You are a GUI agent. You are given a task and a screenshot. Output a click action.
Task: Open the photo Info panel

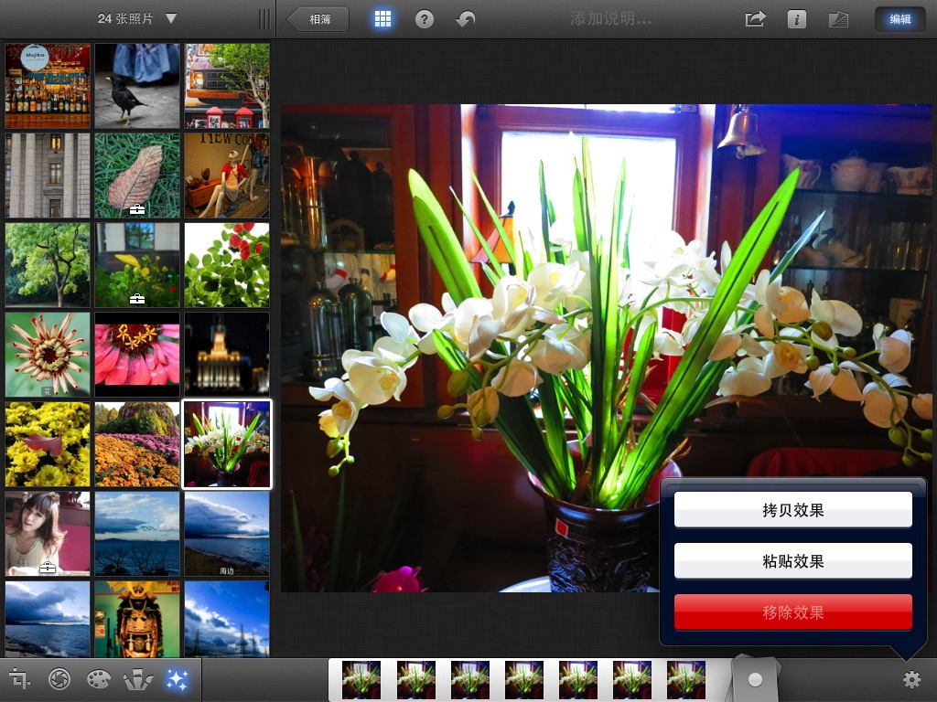pos(795,18)
